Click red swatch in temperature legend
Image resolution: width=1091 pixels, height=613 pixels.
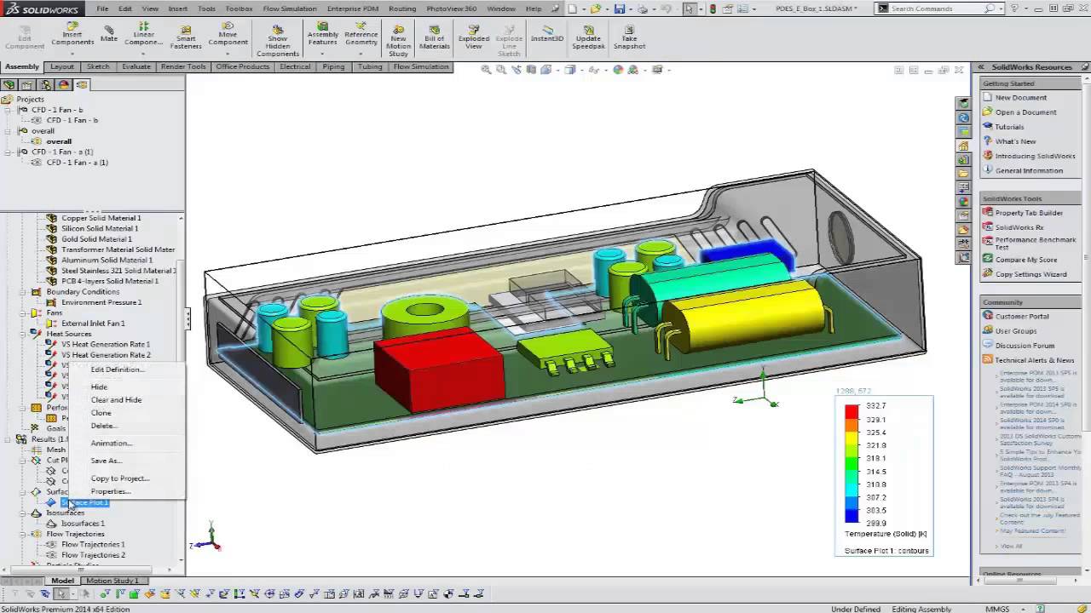[851, 411]
